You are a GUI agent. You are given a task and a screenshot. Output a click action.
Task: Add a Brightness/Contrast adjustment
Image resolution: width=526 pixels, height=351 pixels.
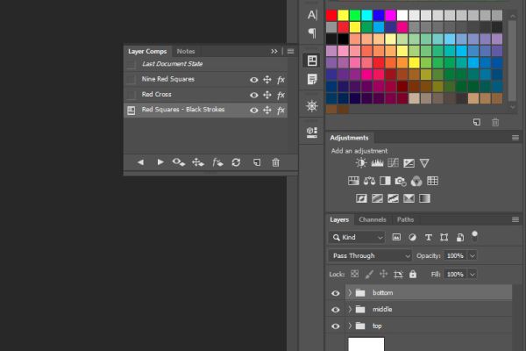point(361,163)
